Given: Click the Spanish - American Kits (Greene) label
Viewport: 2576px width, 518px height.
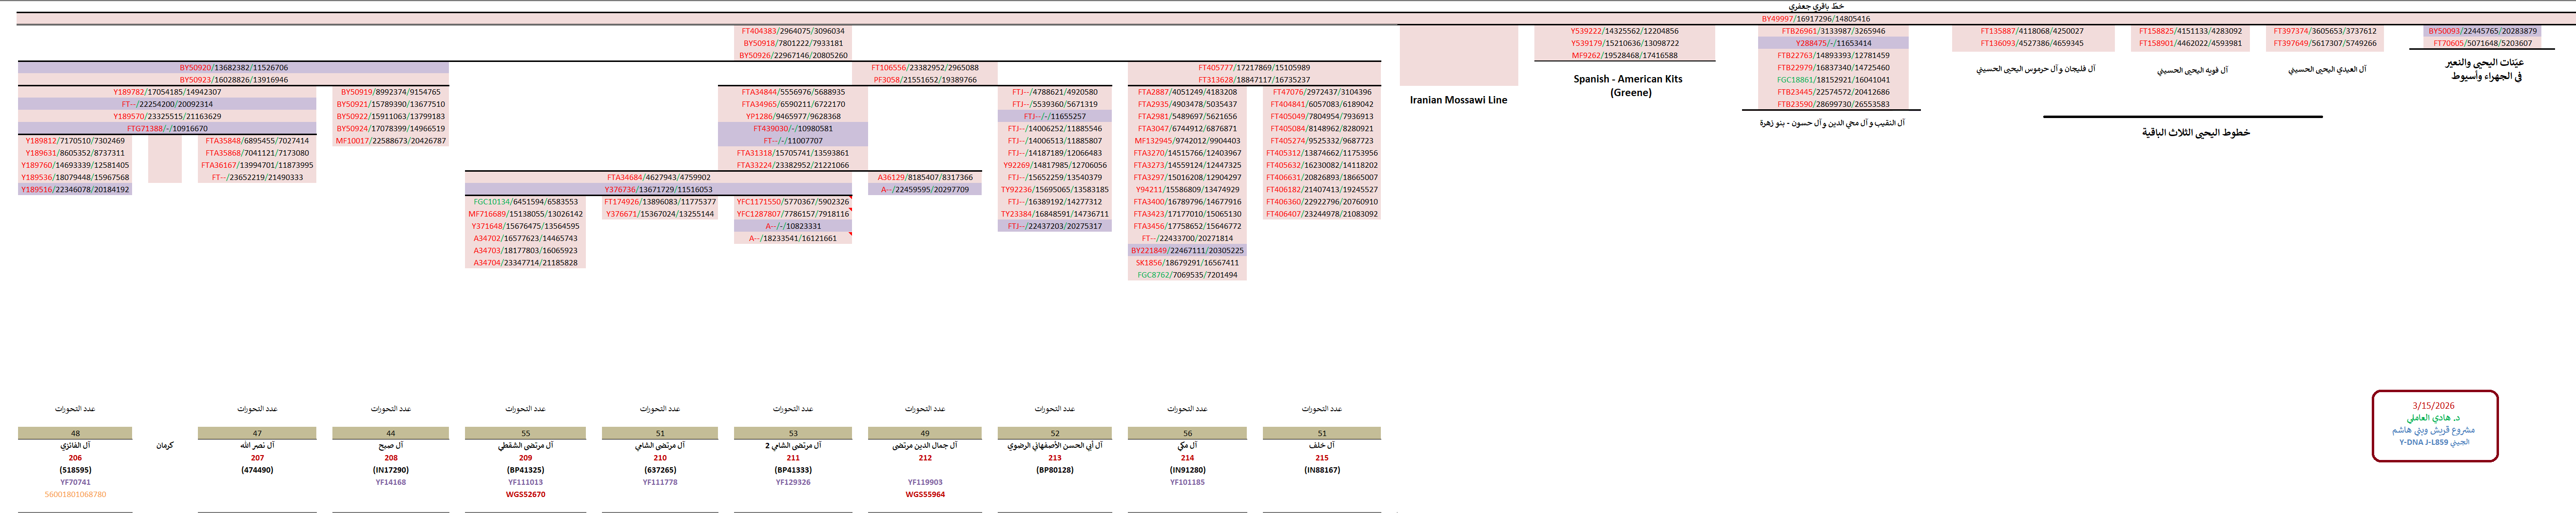Looking at the screenshot, I should (x=1627, y=86).
